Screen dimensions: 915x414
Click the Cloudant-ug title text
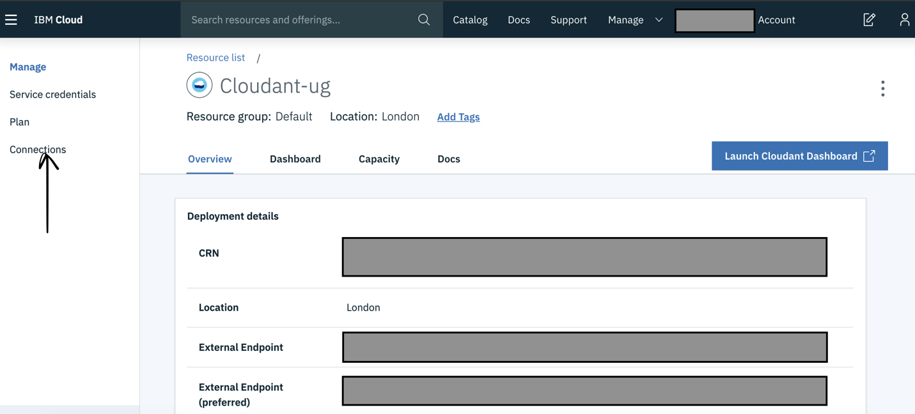pos(275,86)
